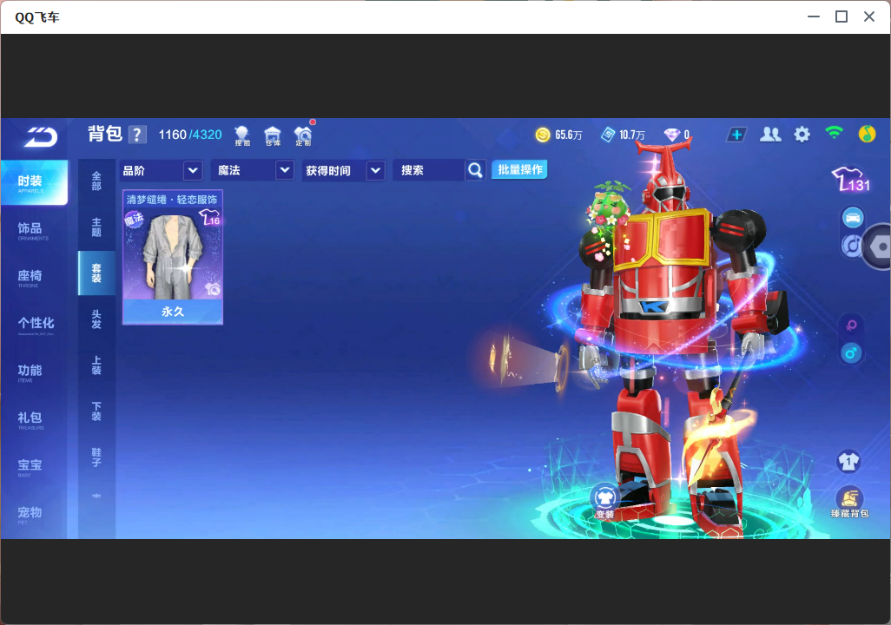
Task: Click the shirt outfit slot 1 icon
Action: [x=848, y=461]
